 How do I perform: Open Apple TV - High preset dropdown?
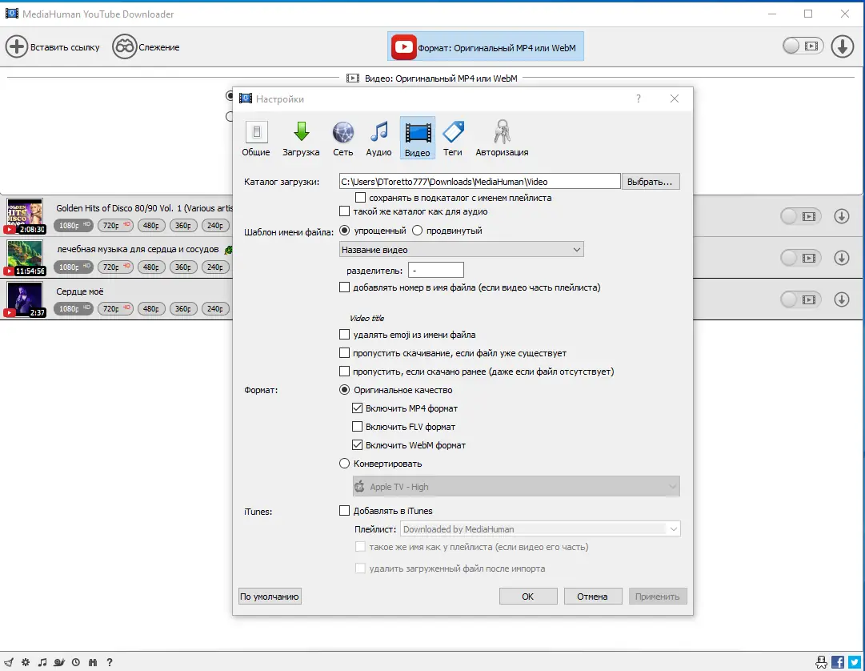pyautogui.click(x=516, y=487)
